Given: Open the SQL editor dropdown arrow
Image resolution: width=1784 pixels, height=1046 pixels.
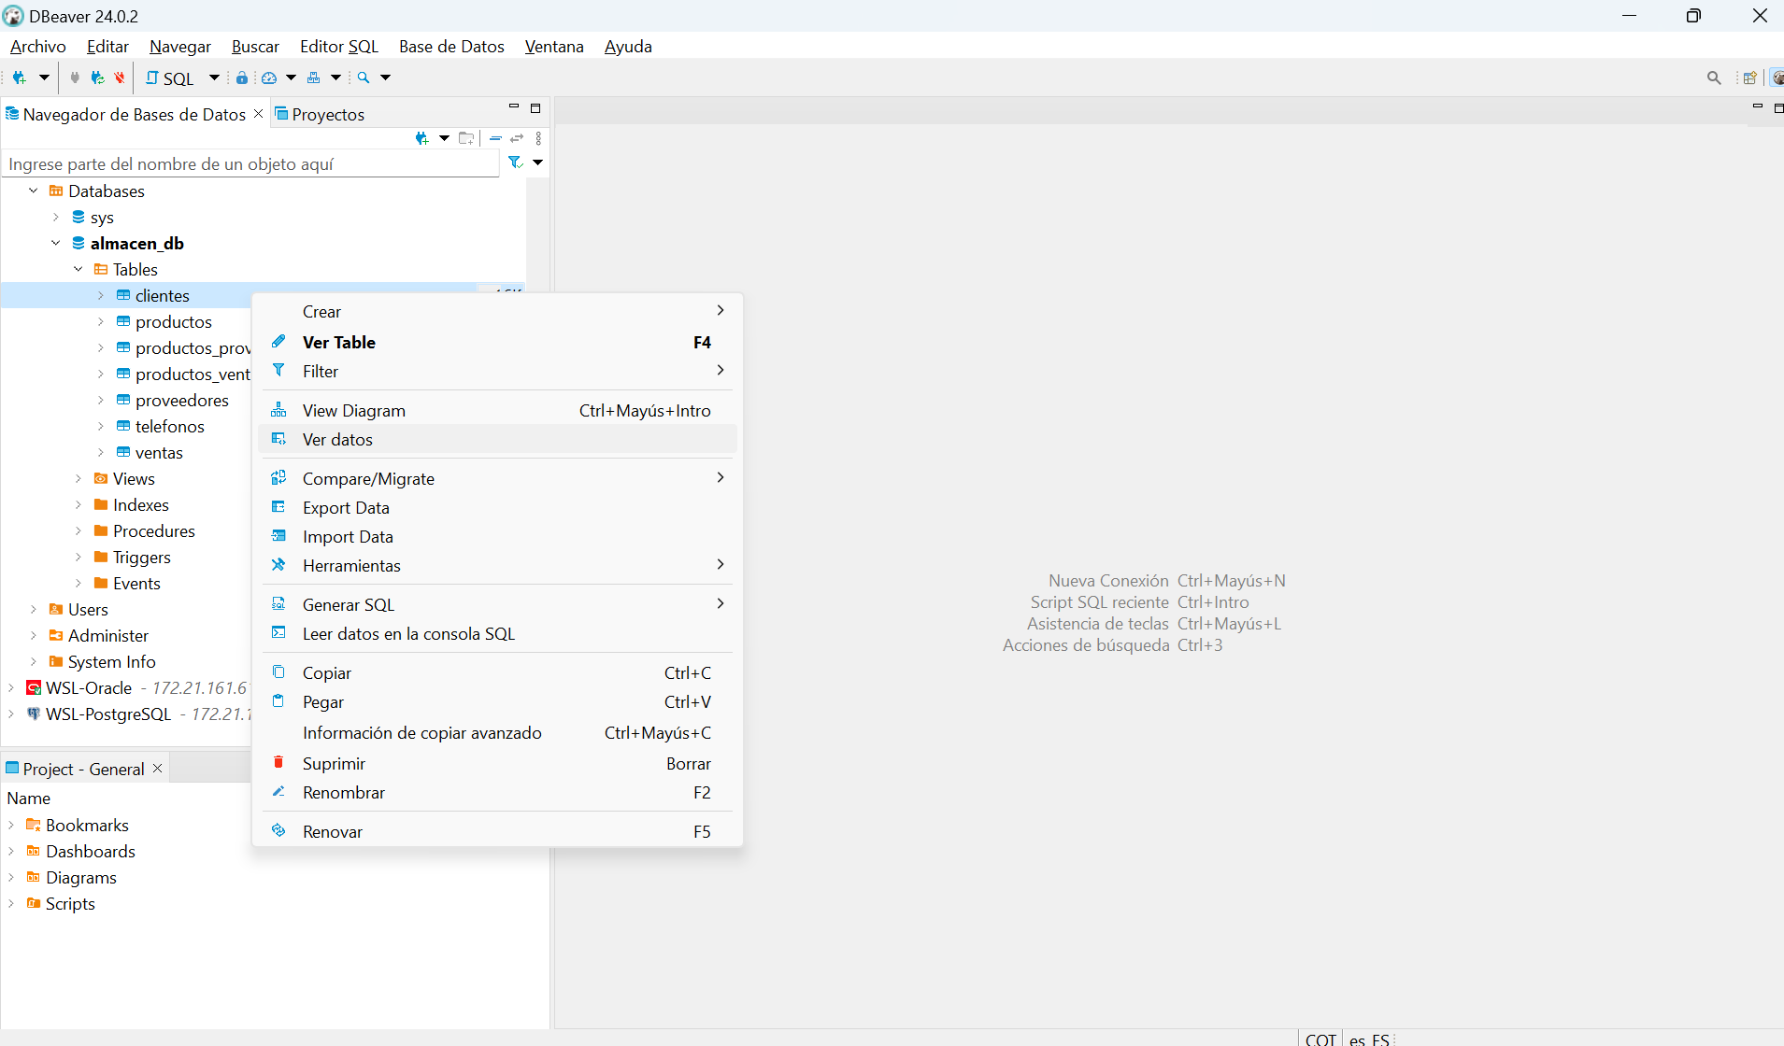Looking at the screenshot, I should click(x=214, y=78).
